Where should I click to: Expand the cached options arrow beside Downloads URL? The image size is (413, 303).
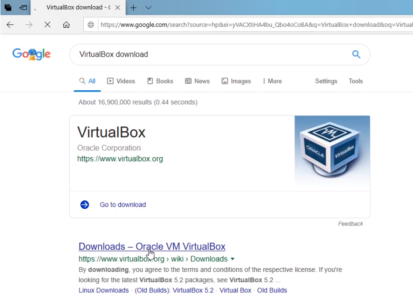[x=233, y=259]
